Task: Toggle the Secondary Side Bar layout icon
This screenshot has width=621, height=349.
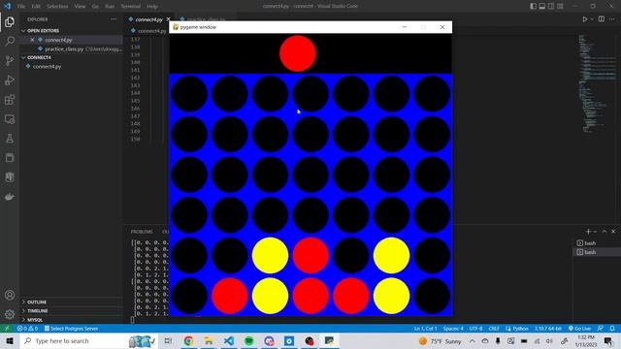Action: pyautogui.click(x=551, y=6)
